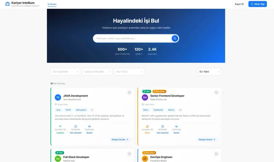Click the Giriş Yap button
The height and width of the screenshot is (162, 274).
[x=257, y=4]
